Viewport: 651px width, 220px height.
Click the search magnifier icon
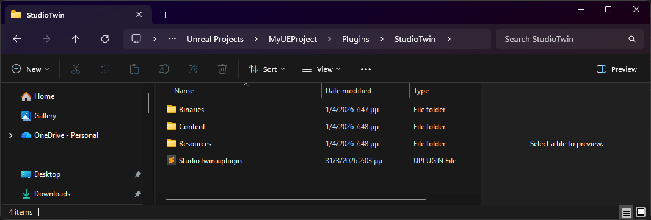(x=632, y=40)
